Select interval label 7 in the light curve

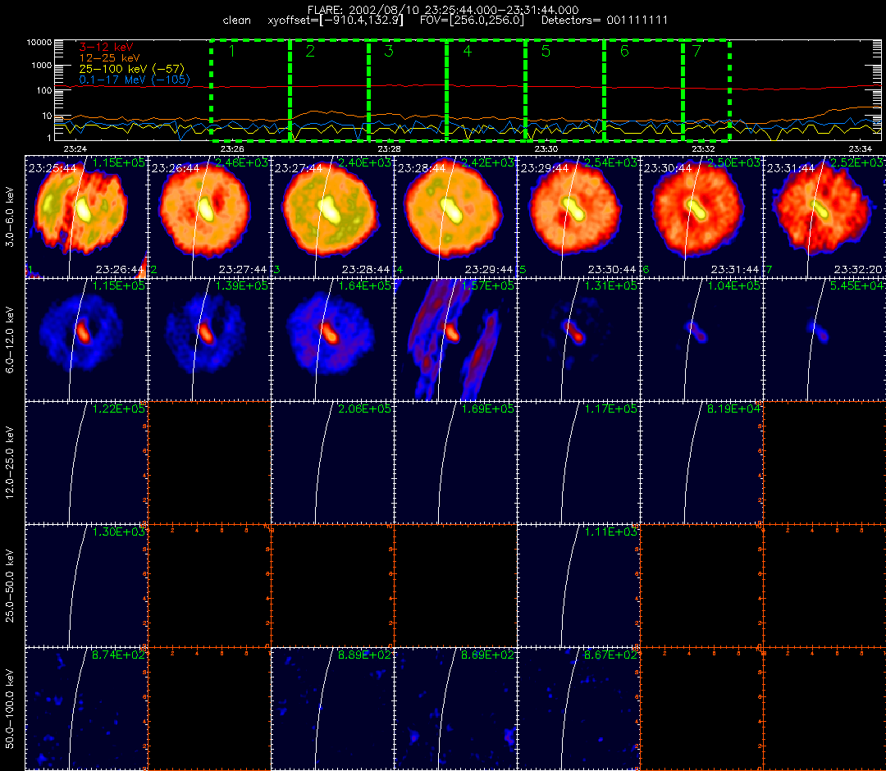(696, 51)
